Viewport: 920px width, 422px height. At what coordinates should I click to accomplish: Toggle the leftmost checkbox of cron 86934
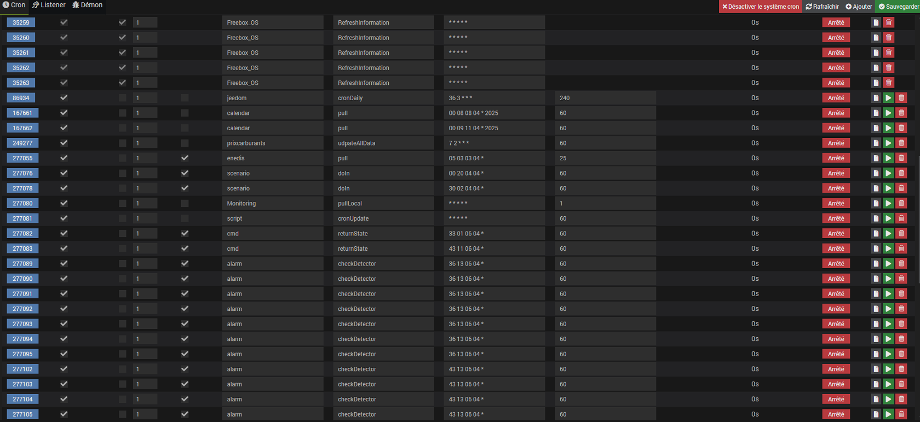[x=64, y=98]
